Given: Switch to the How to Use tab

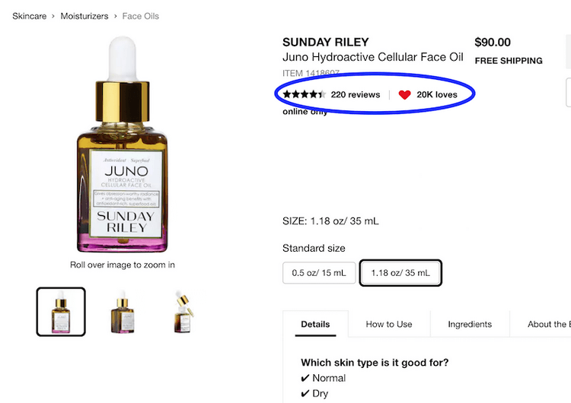Looking at the screenshot, I should (389, 324).
